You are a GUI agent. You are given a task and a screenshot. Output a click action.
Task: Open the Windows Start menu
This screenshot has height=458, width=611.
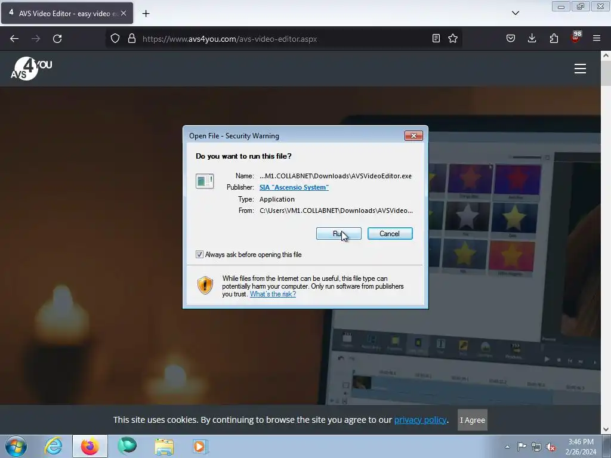tap(16, 446)
